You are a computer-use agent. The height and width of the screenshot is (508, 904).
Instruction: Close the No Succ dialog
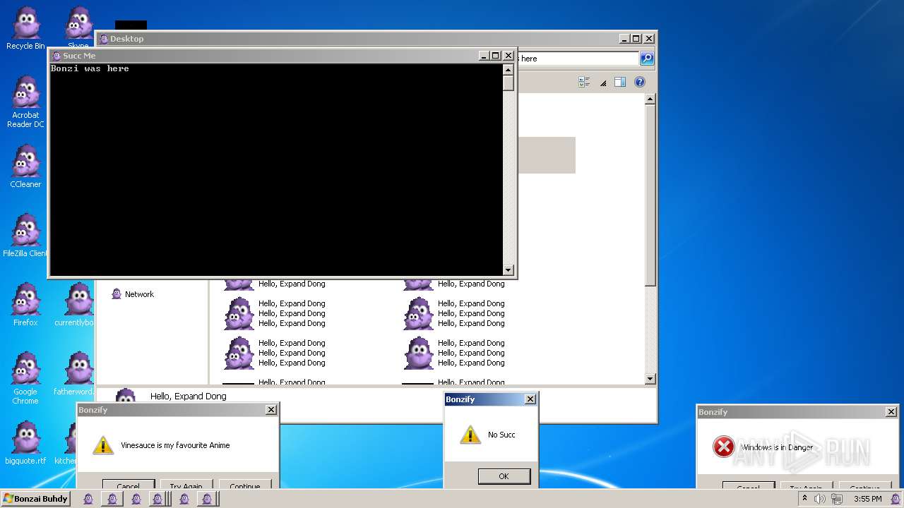(x=530, y=399)
